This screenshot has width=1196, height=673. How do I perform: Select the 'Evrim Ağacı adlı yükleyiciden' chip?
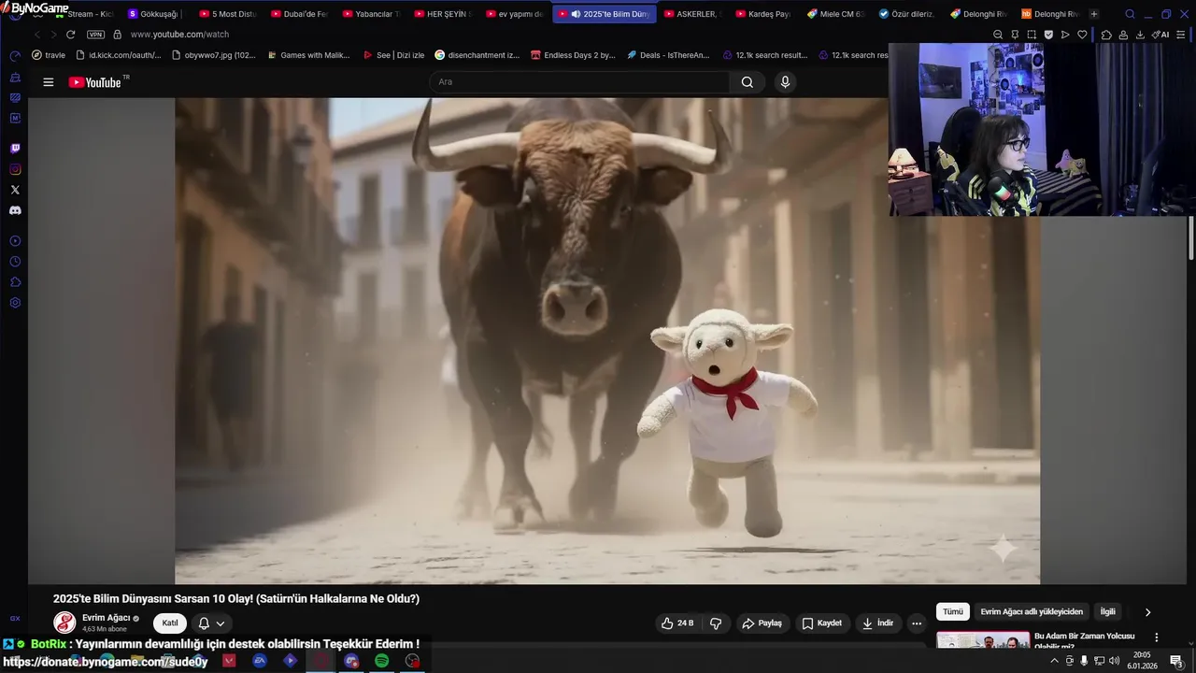click(1032, 612)
